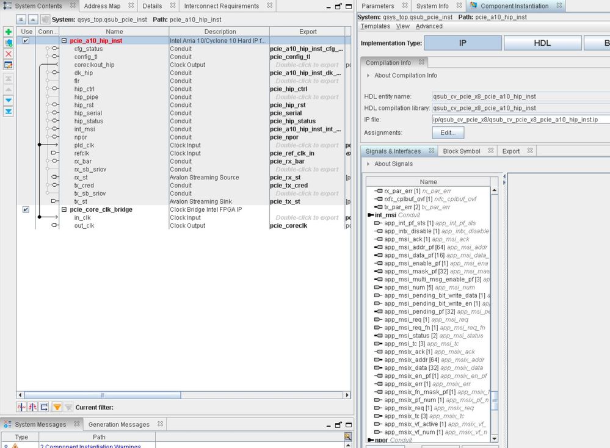Click the third blue arrow icon near filter
Screen dimensions: 610x448
(x=44, y=406)
